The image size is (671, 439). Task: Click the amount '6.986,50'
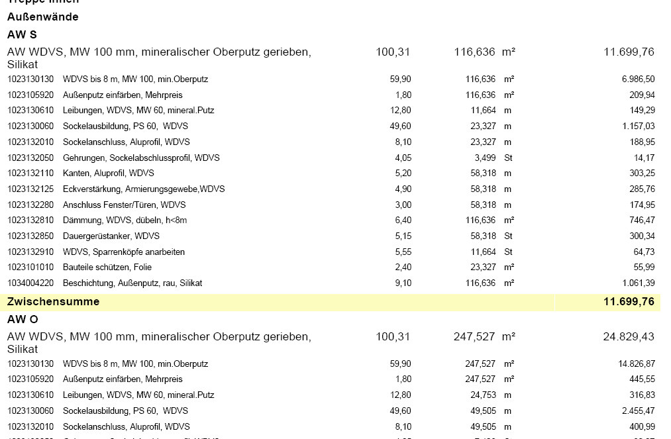tap(638, 79)
